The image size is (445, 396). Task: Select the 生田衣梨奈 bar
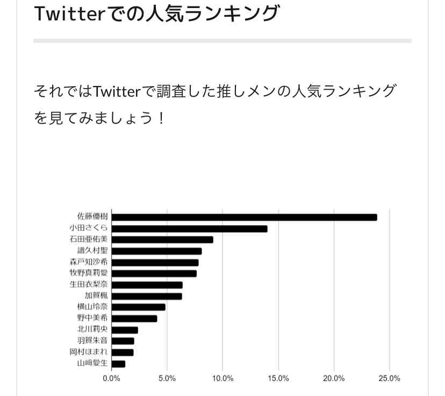click(147, 285)
